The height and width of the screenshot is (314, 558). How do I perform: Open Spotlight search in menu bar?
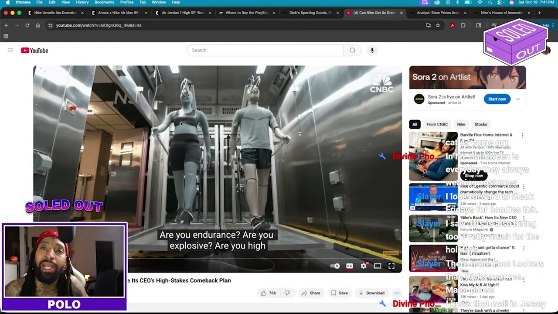click(x=490, y=3)
